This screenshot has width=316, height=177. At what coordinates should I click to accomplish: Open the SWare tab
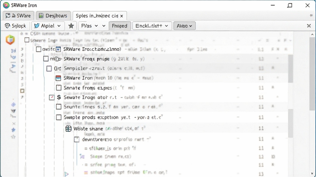tap(18, 16)
